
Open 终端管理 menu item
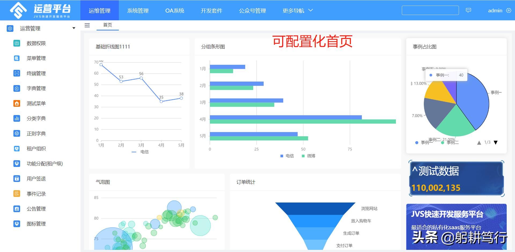pos(36,73)
